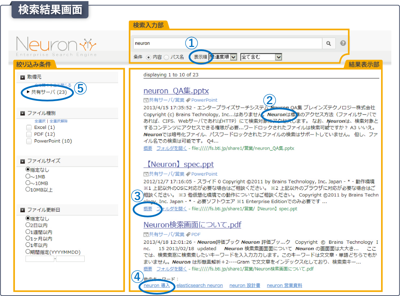Open the 全て含む match dropdown
Image resolution: width=400 pixels, height=296 pixels.
[278, 57]
